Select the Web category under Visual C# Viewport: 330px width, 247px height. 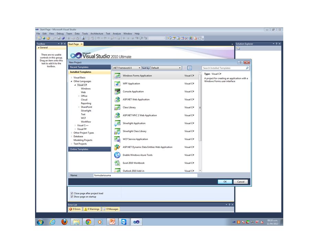point(83,92)
